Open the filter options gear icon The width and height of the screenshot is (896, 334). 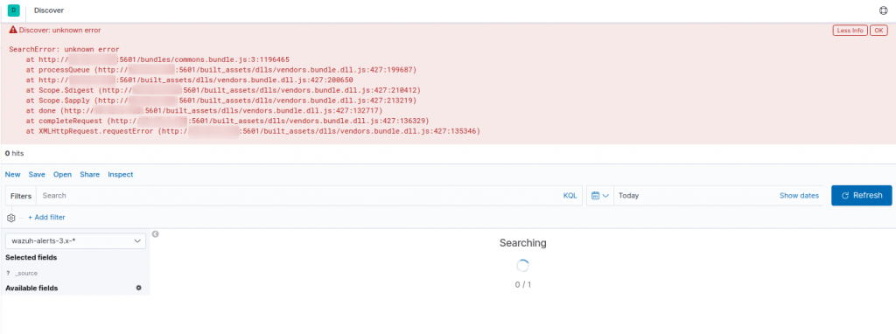coord(10,218)
